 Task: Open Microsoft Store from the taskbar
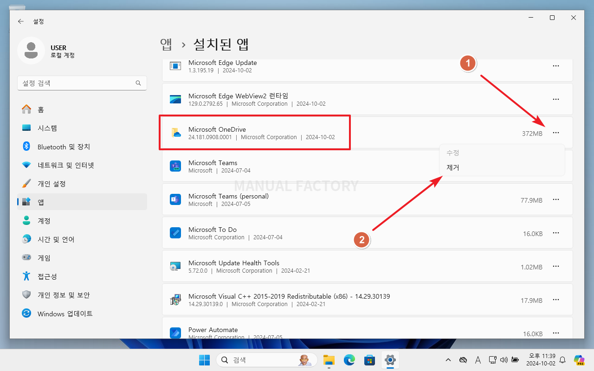pos(370,360)
